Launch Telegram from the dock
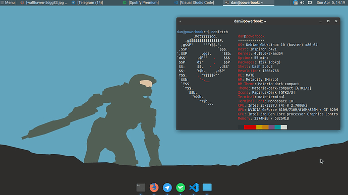This screenshot has height=195, width=348. (x=167, y=187)
